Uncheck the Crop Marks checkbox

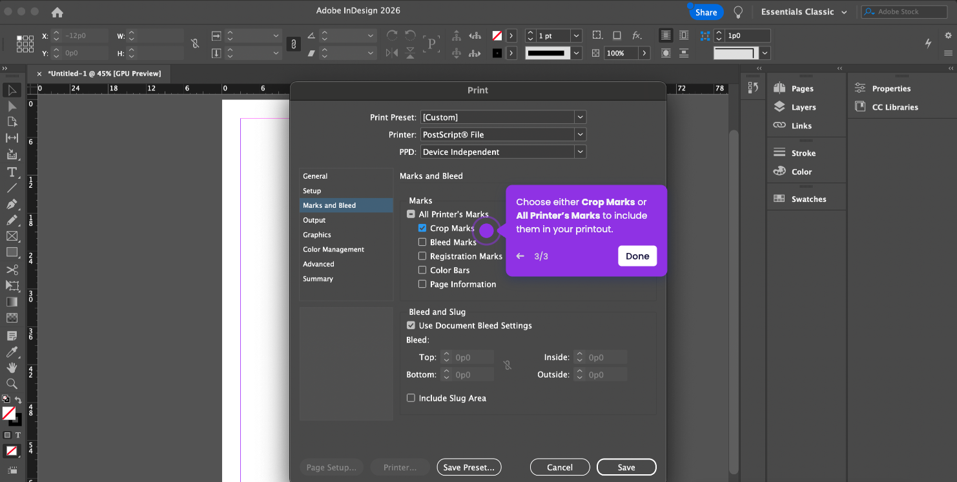[422, 228]
